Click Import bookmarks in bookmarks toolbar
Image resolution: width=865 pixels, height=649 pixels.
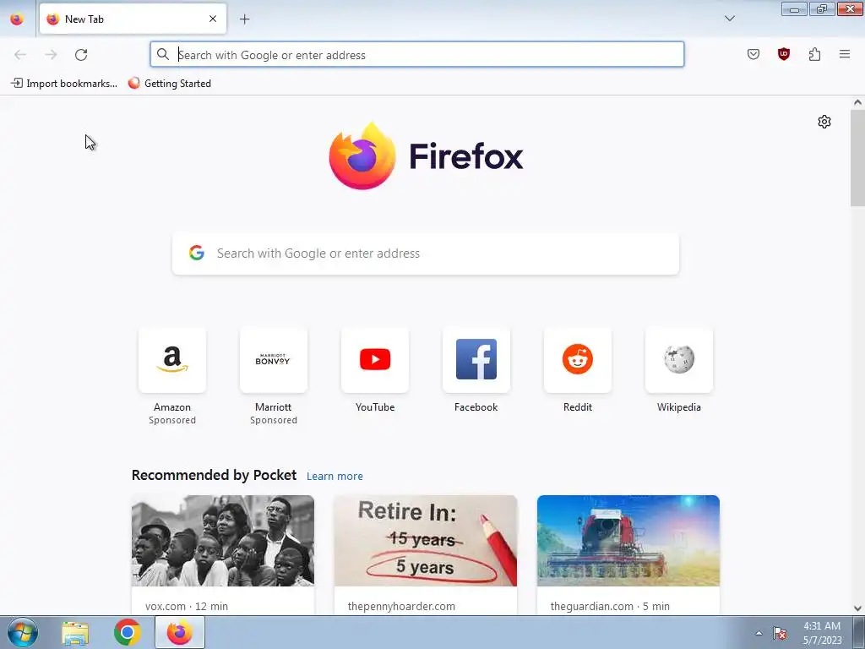[64, 84]
